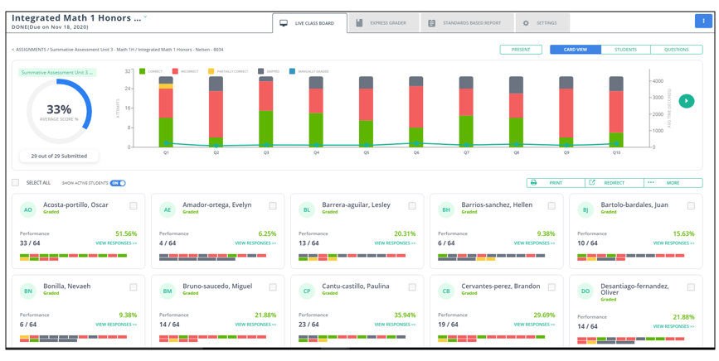The height and width of the screenshot is (361, 719).
Task: View responses for Lesley Barrera-aguilar
Action: pos(395,243)
